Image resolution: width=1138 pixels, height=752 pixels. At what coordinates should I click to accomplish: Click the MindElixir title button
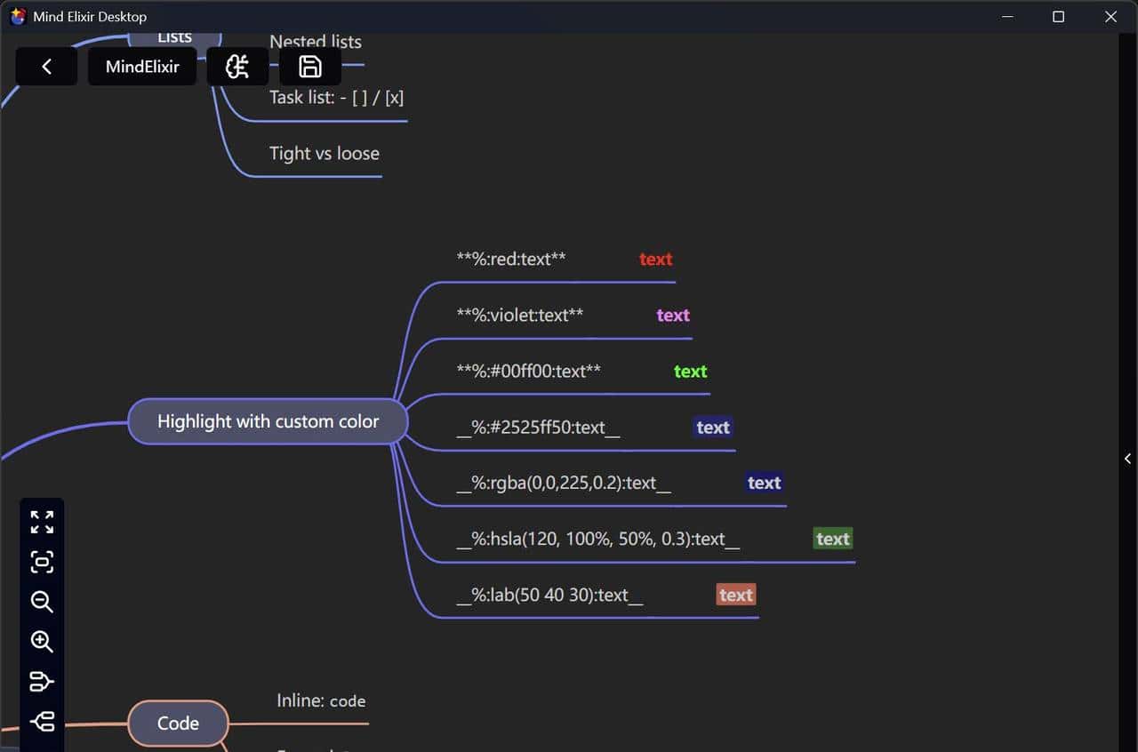click(142, 67)
